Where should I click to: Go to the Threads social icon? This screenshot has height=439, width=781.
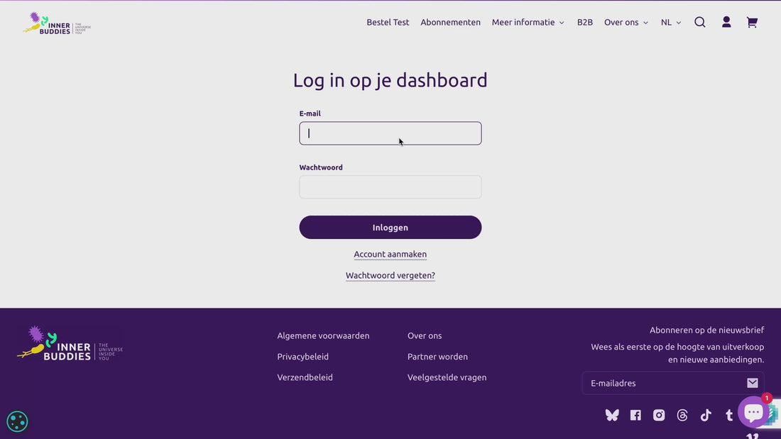pyautogui.click(x=682, y=416)
